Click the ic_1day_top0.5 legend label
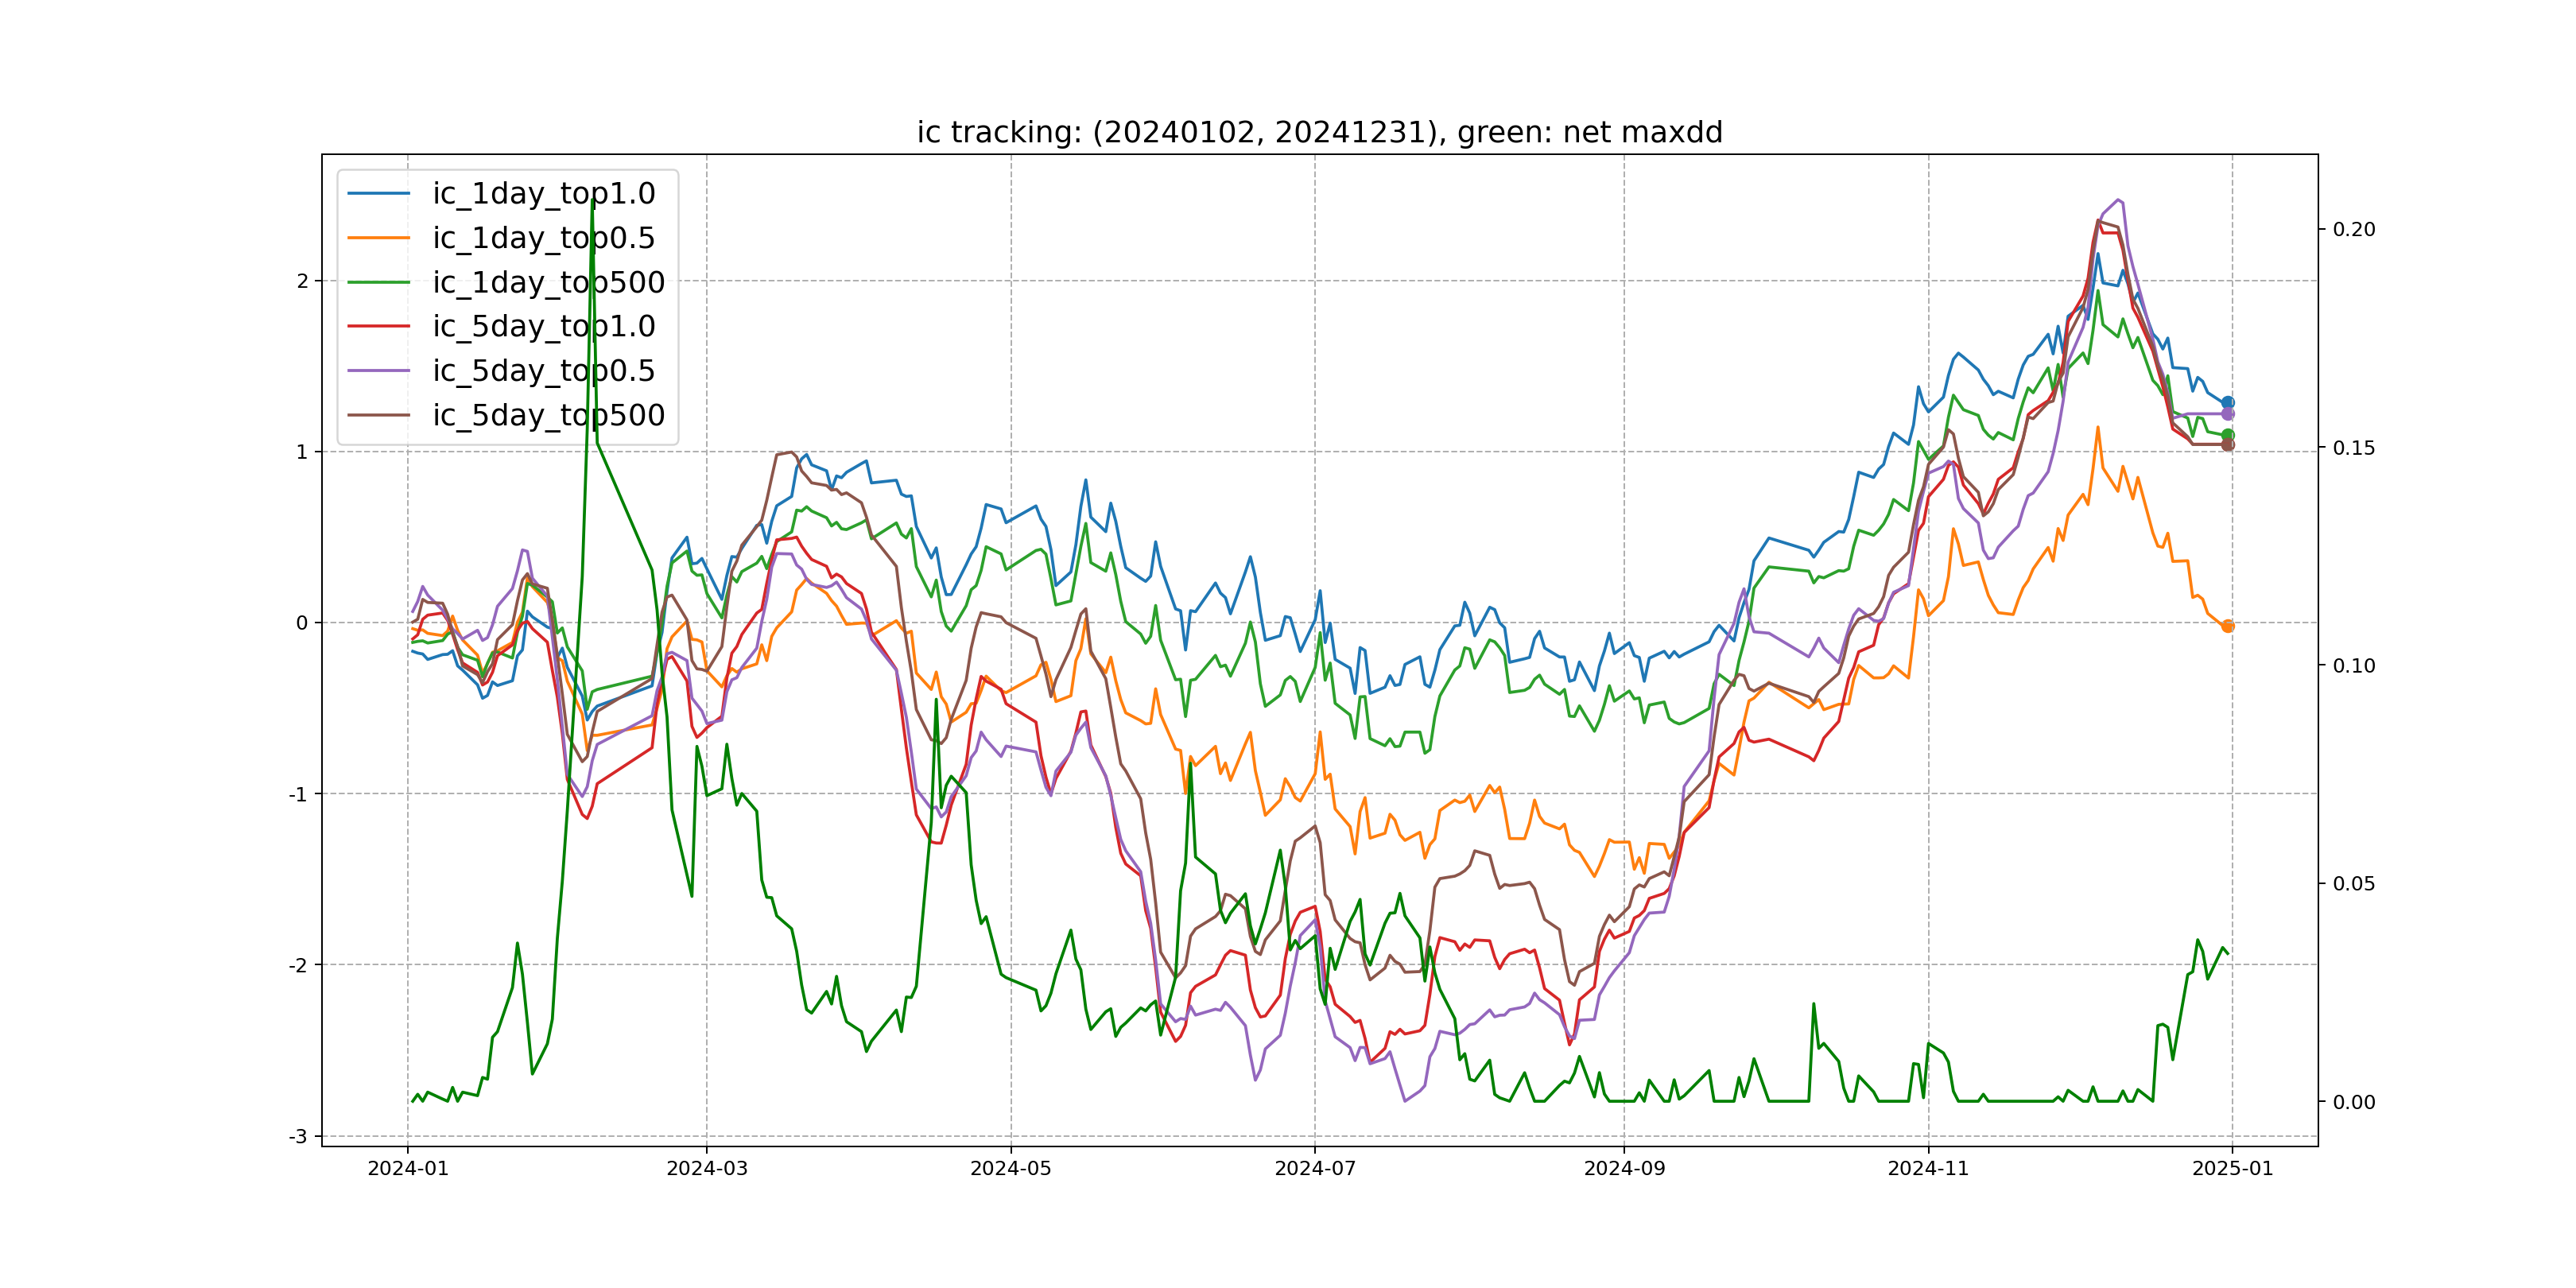This screenshot has width=2576, height=1288. [543, 238]
